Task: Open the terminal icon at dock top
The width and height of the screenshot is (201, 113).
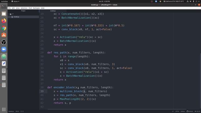Action: (4, 7)
